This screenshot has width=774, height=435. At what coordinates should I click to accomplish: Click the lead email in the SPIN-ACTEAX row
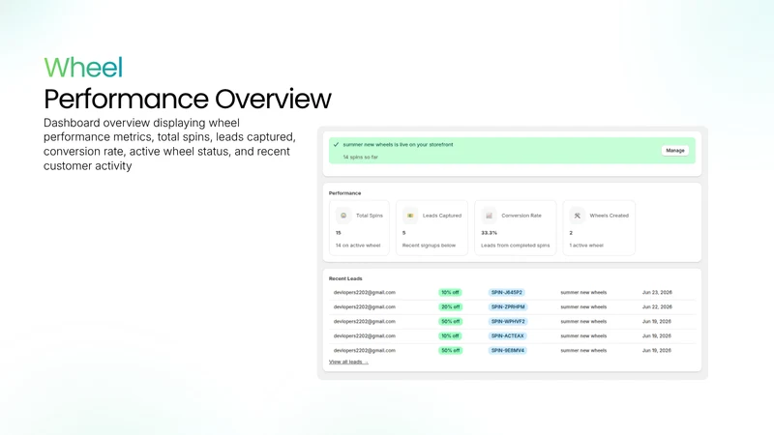pos(365,335)
